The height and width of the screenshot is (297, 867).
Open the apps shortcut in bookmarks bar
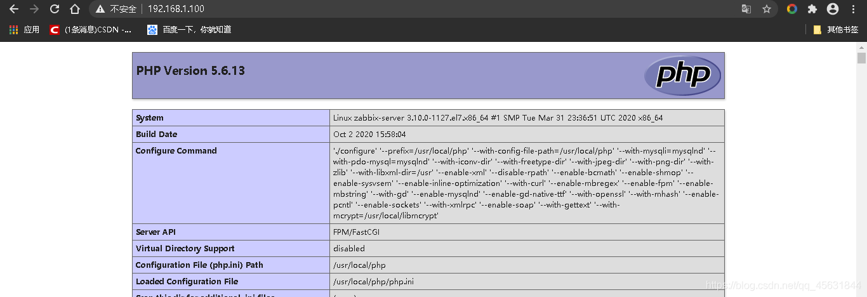24,30
